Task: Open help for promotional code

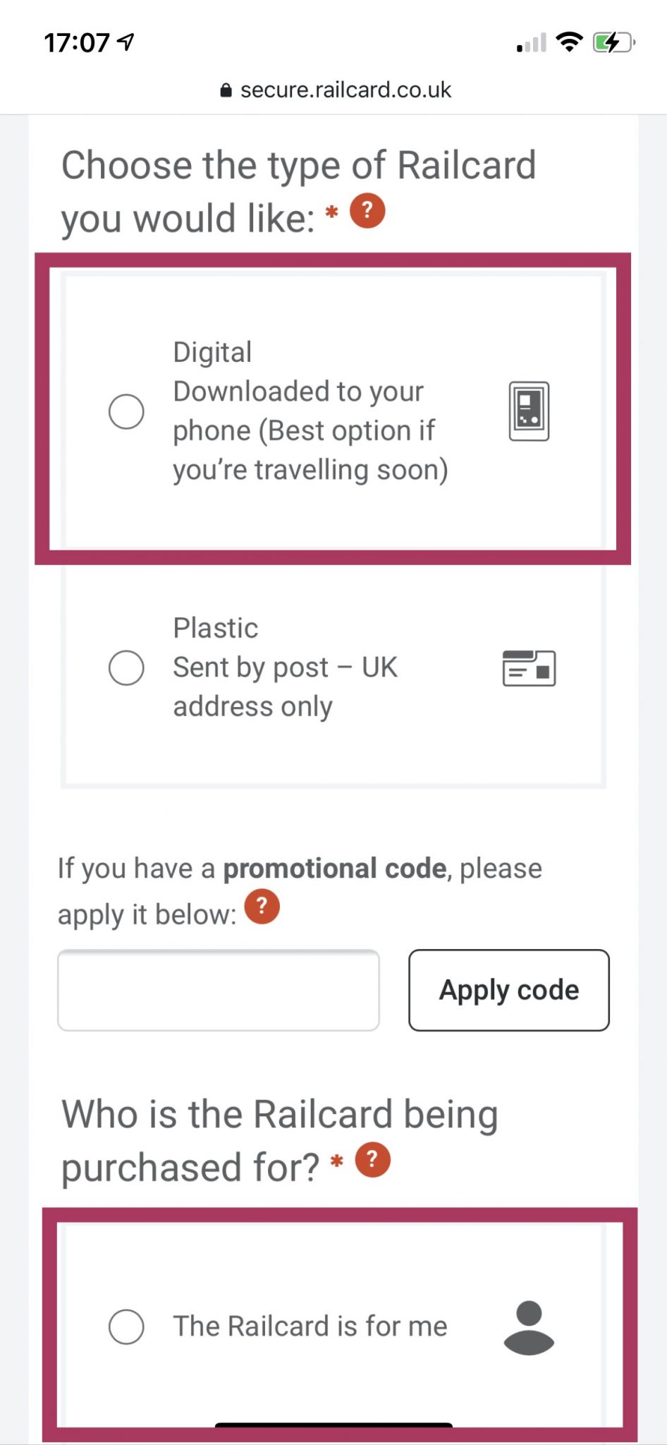Action: (262, 907)
